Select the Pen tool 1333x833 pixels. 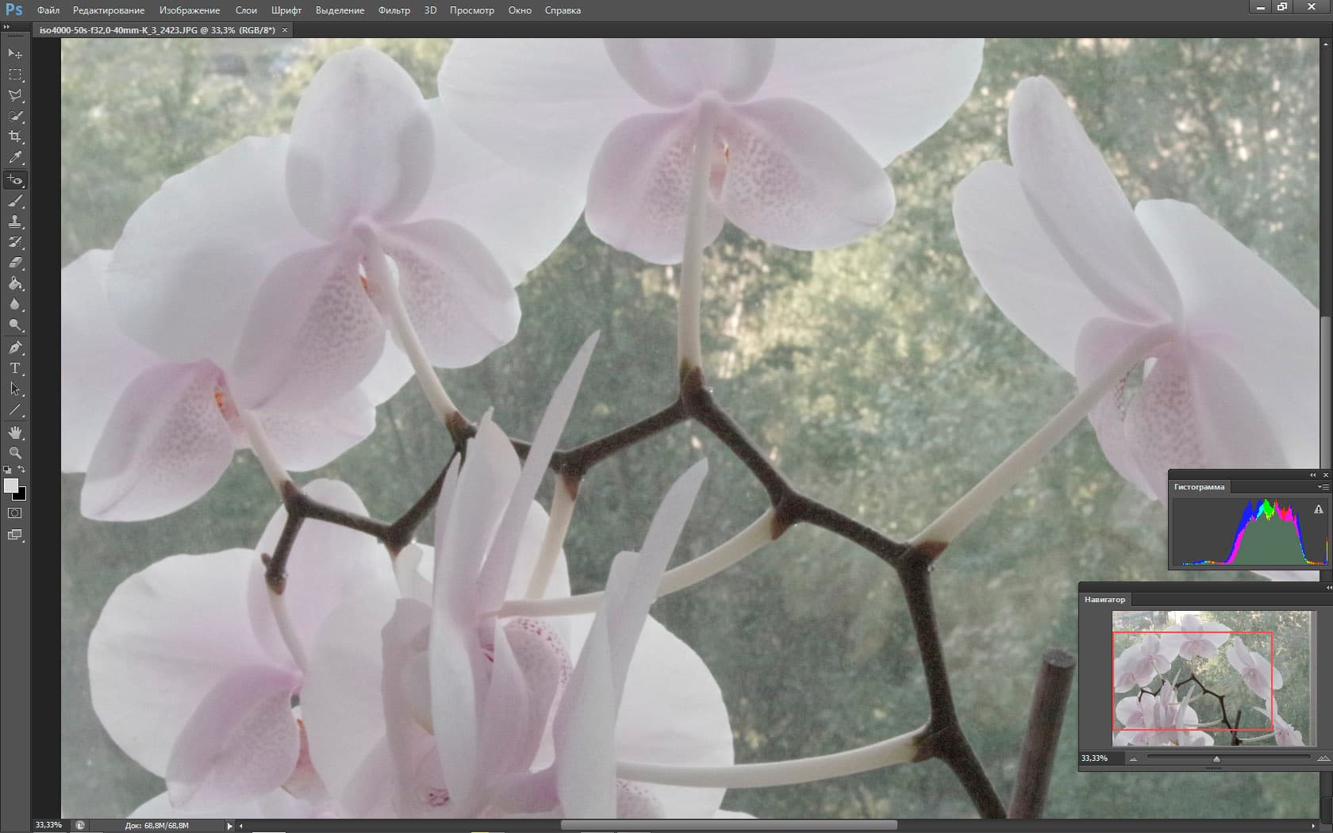15,347
